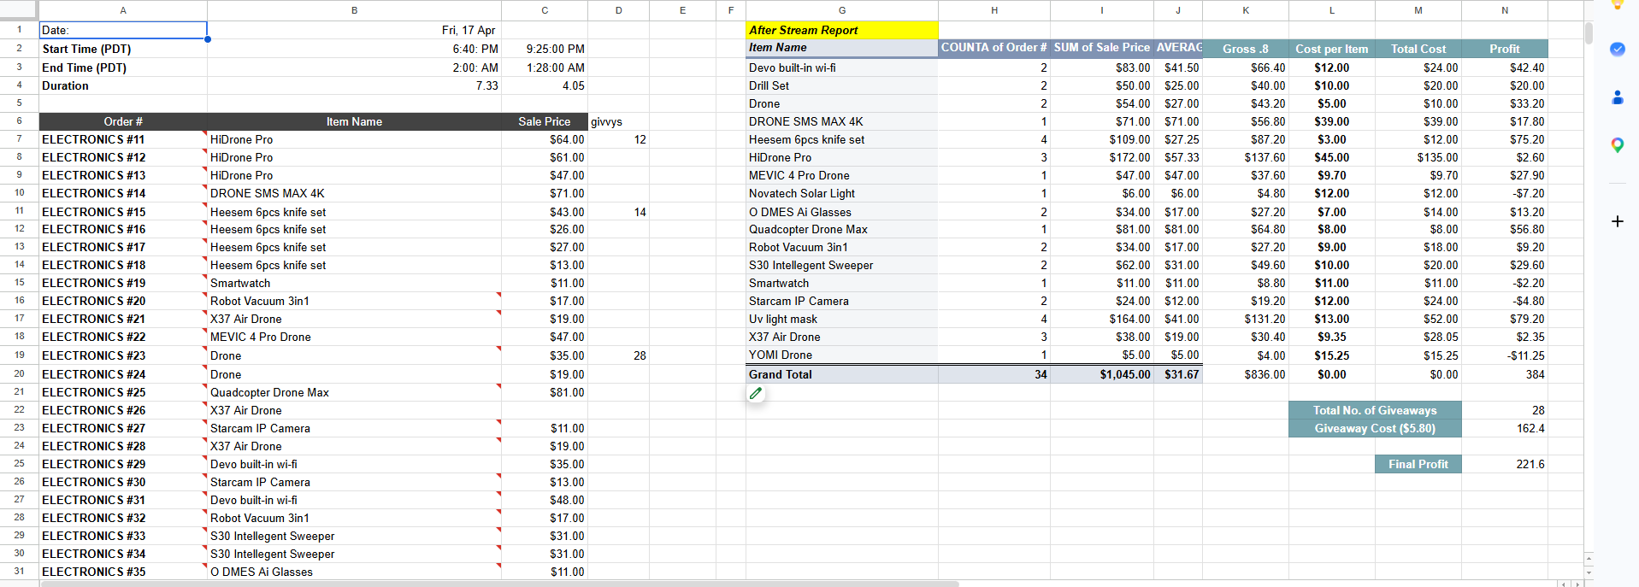1639x587 pixels.
Task: Select the Grand Total sum $1,045.00
Action: point(1102,374)
